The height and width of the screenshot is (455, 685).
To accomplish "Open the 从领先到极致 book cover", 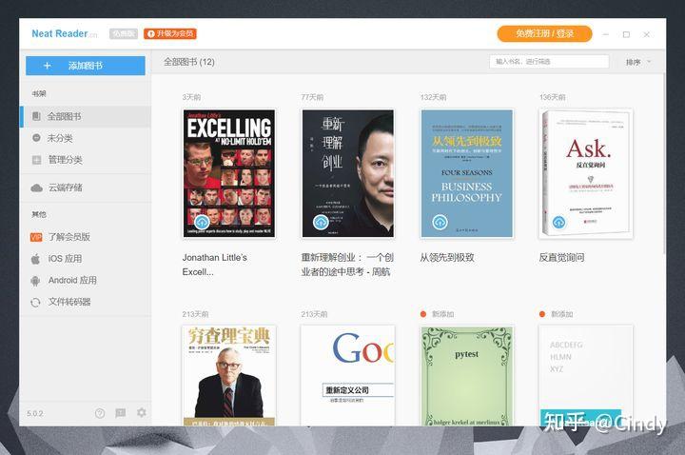I will tap(466, 173).
